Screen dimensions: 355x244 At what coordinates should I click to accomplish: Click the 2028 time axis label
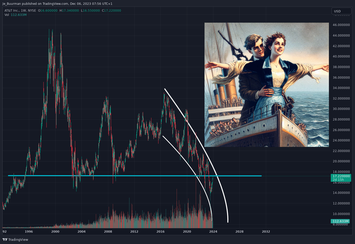tap(239, 232)
